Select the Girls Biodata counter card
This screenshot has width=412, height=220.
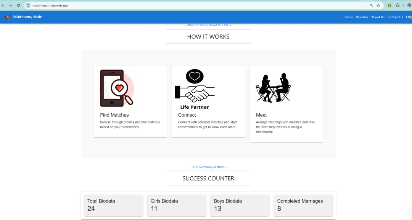[177, 205]
